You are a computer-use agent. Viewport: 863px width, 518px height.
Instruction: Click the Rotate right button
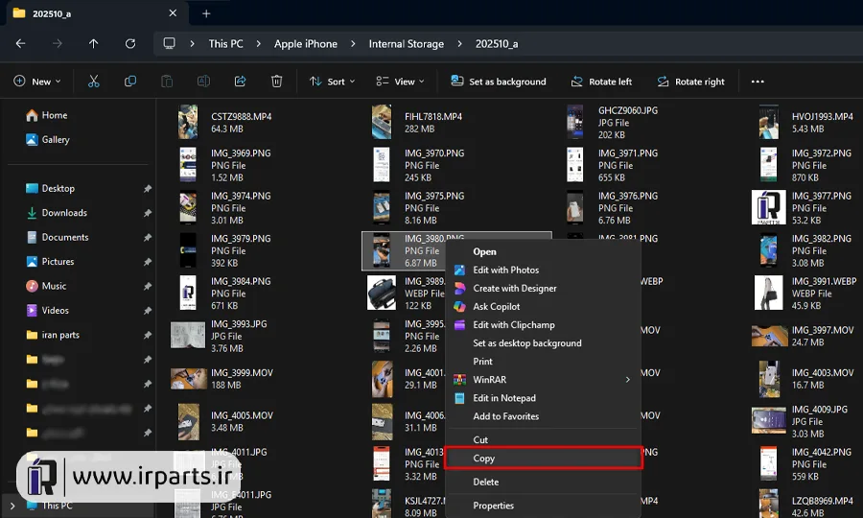(690, 82)
